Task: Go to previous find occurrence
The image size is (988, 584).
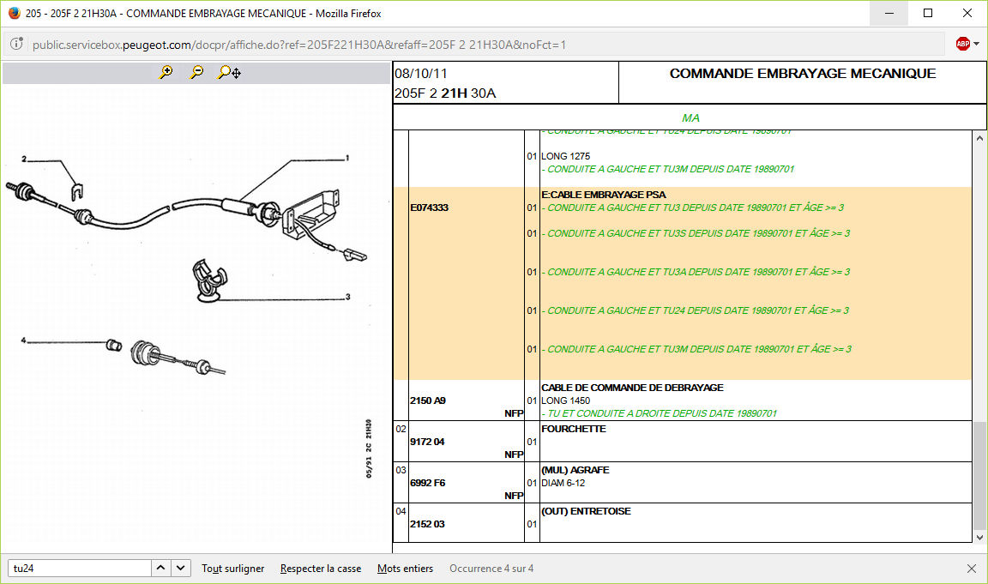Action: pyautogui.click(x=160, y=569)
